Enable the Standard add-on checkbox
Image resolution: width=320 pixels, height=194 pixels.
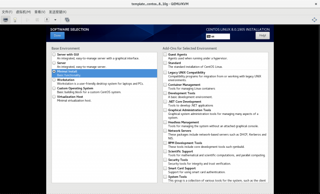tap(165, 63)
